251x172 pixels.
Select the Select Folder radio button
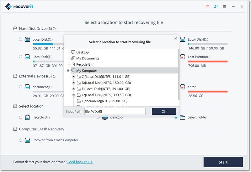click(176, 118)
